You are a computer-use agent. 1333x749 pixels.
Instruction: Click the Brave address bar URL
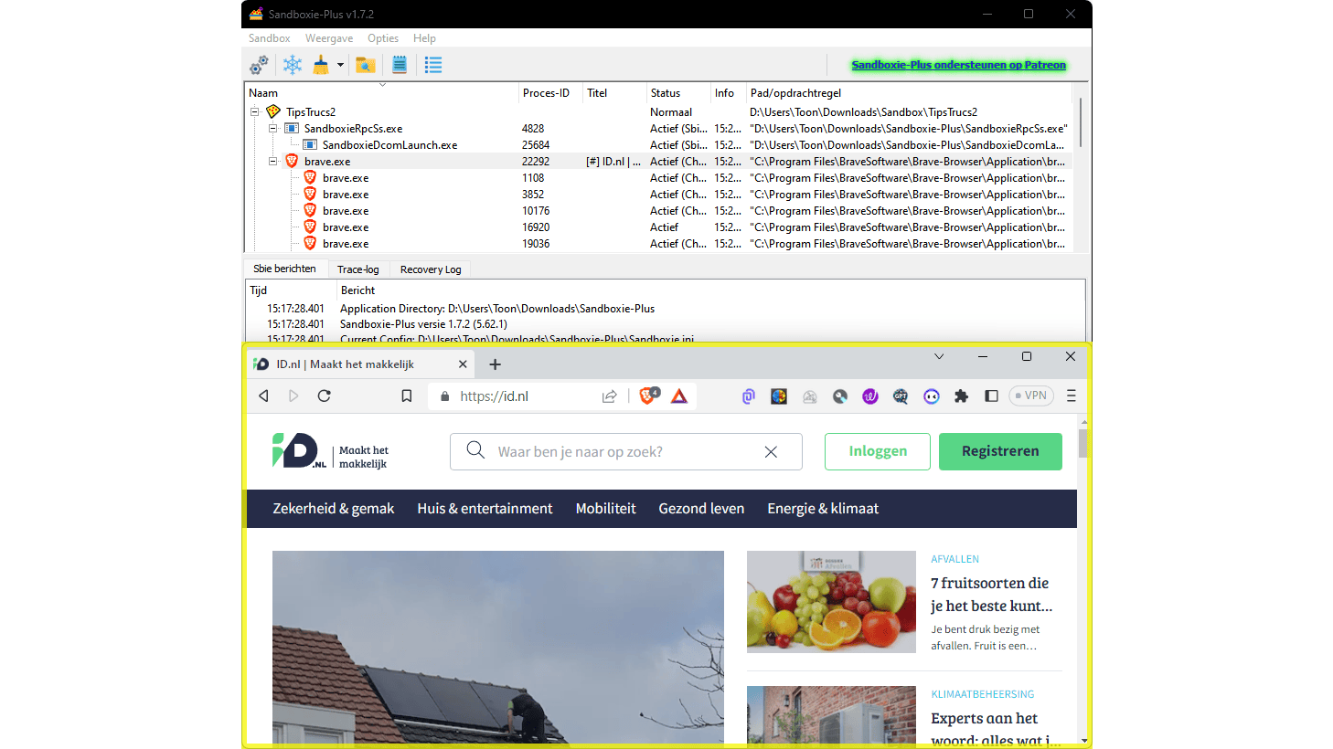495,396
